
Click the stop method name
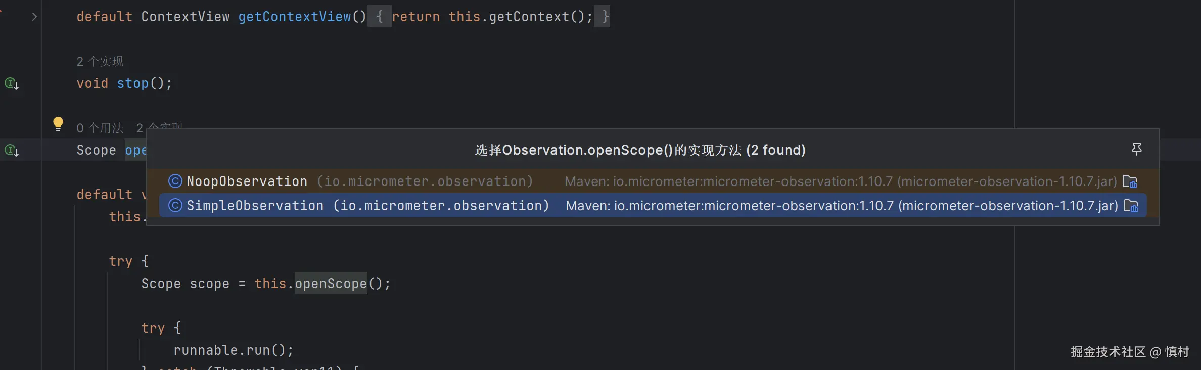pos(132,83)
